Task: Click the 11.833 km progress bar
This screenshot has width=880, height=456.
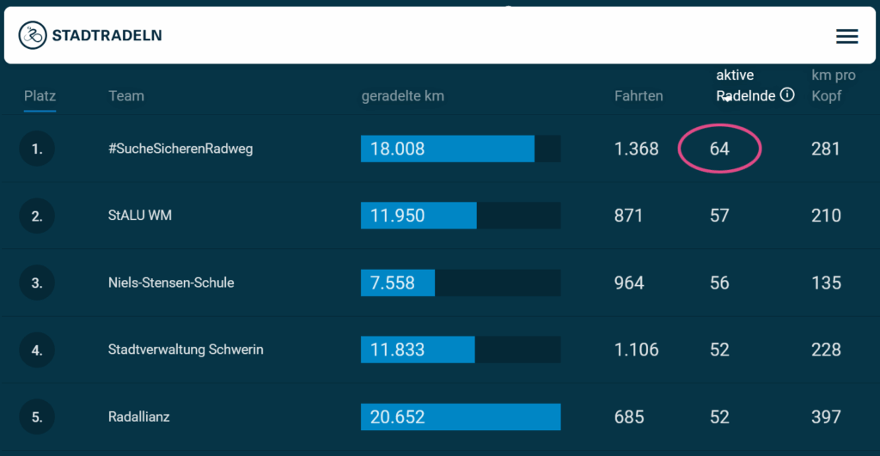Action: point(461,350)
